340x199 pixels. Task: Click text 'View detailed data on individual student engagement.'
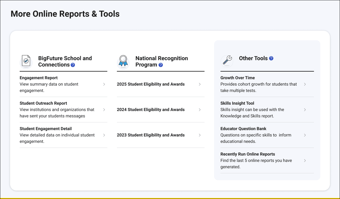coord(57,138)
